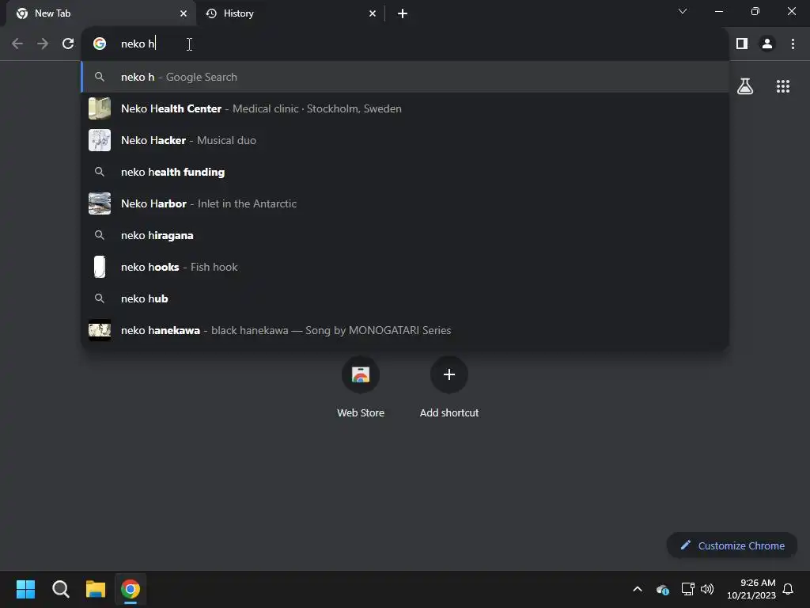Click the neko hooks thumbnail image
The height and width of the screenshot is (608, 810).
click(100, 267)
